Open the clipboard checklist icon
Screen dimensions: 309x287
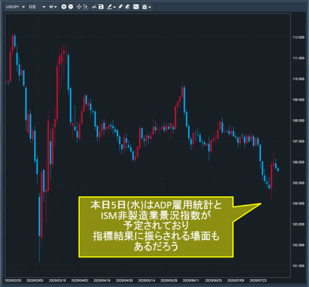tap(145, 7)
